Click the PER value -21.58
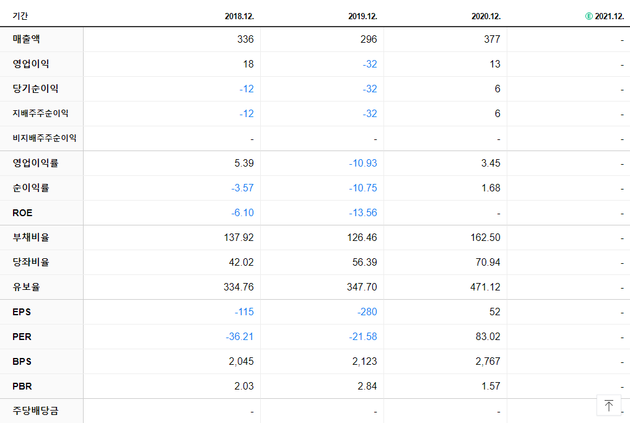This screenshot has height=423, width=630. 363,337
